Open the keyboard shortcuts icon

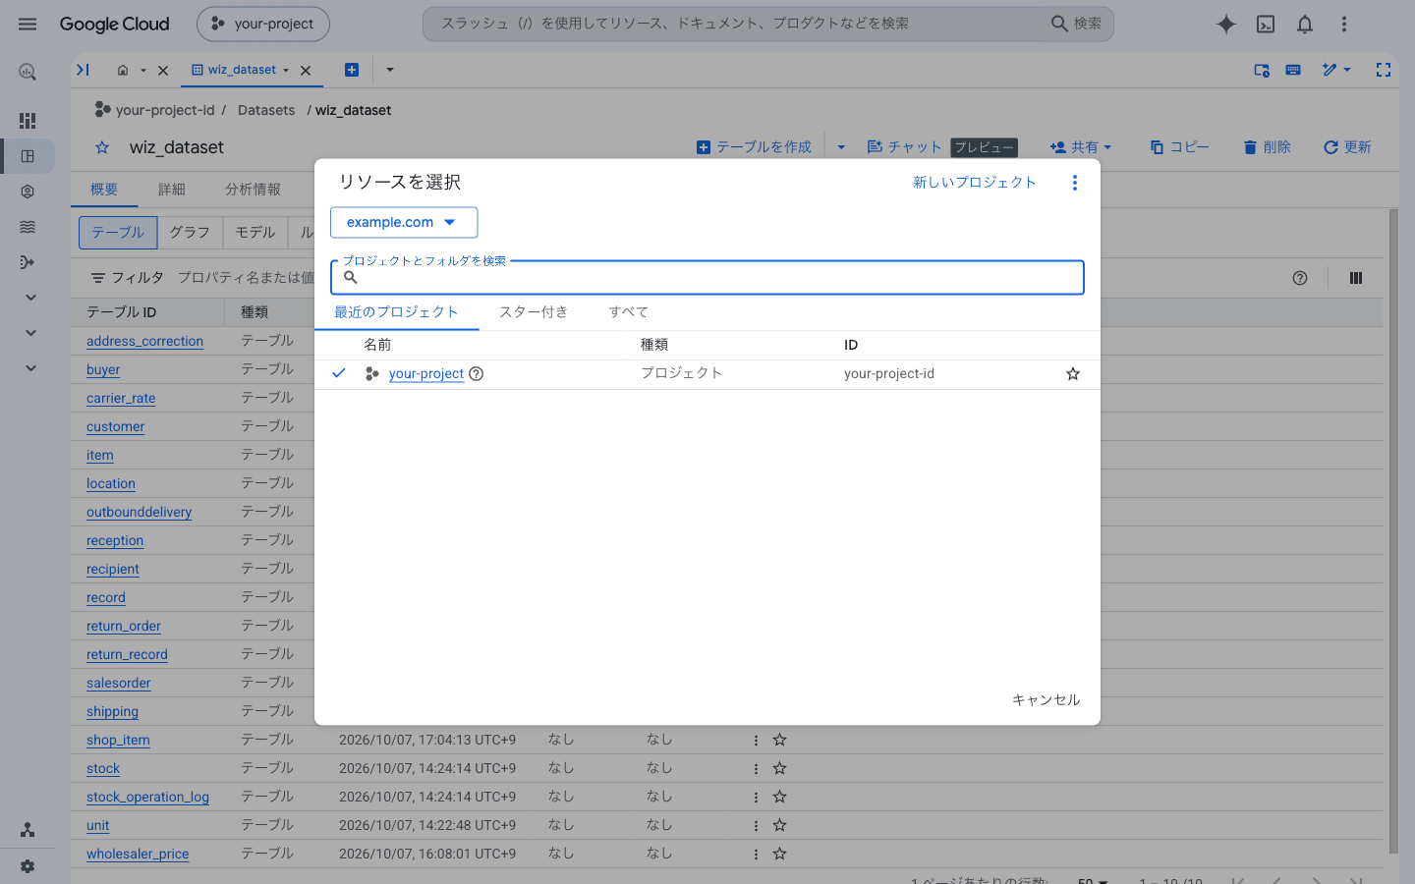click(1293, 70)
